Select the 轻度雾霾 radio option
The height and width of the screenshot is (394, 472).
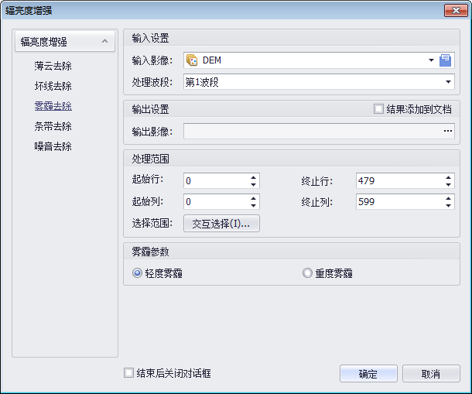(137, 273)
